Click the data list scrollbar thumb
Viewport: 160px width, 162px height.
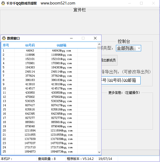coord(99,48)
